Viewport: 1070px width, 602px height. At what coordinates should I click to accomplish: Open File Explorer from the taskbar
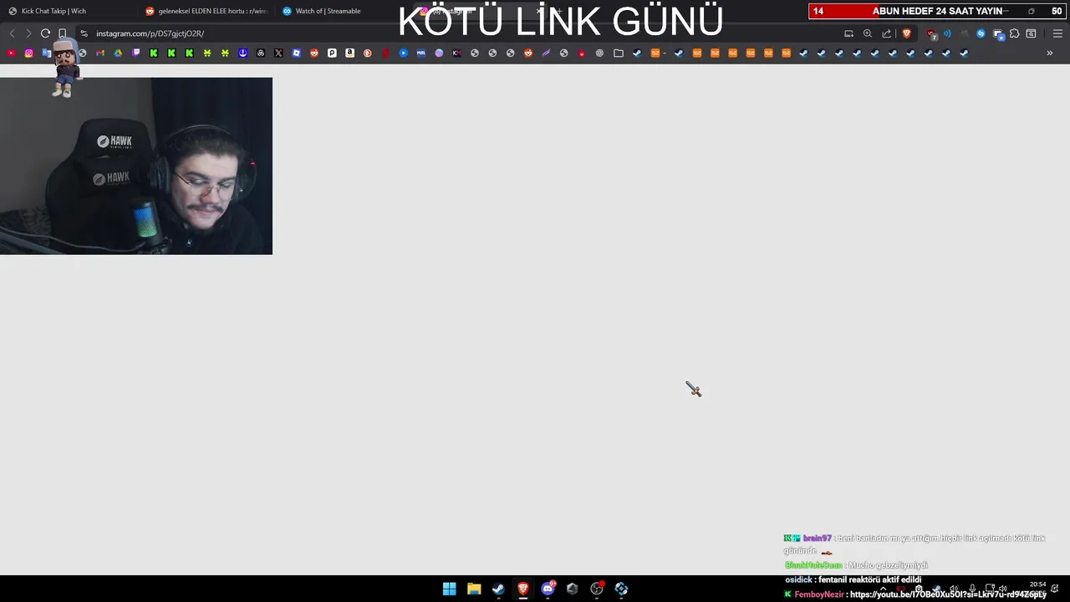point(474,589)
